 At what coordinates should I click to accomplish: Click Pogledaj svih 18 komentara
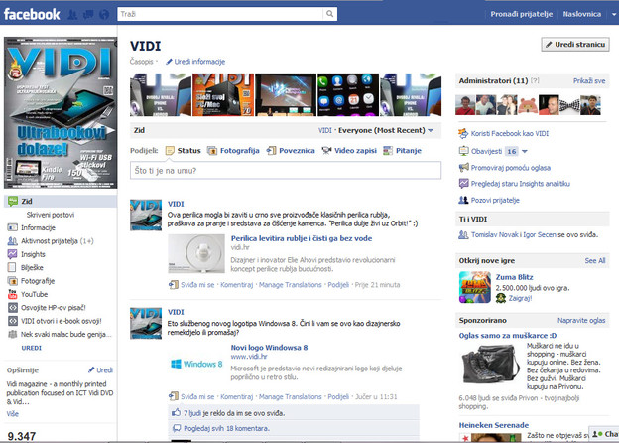tap(226, 428)
